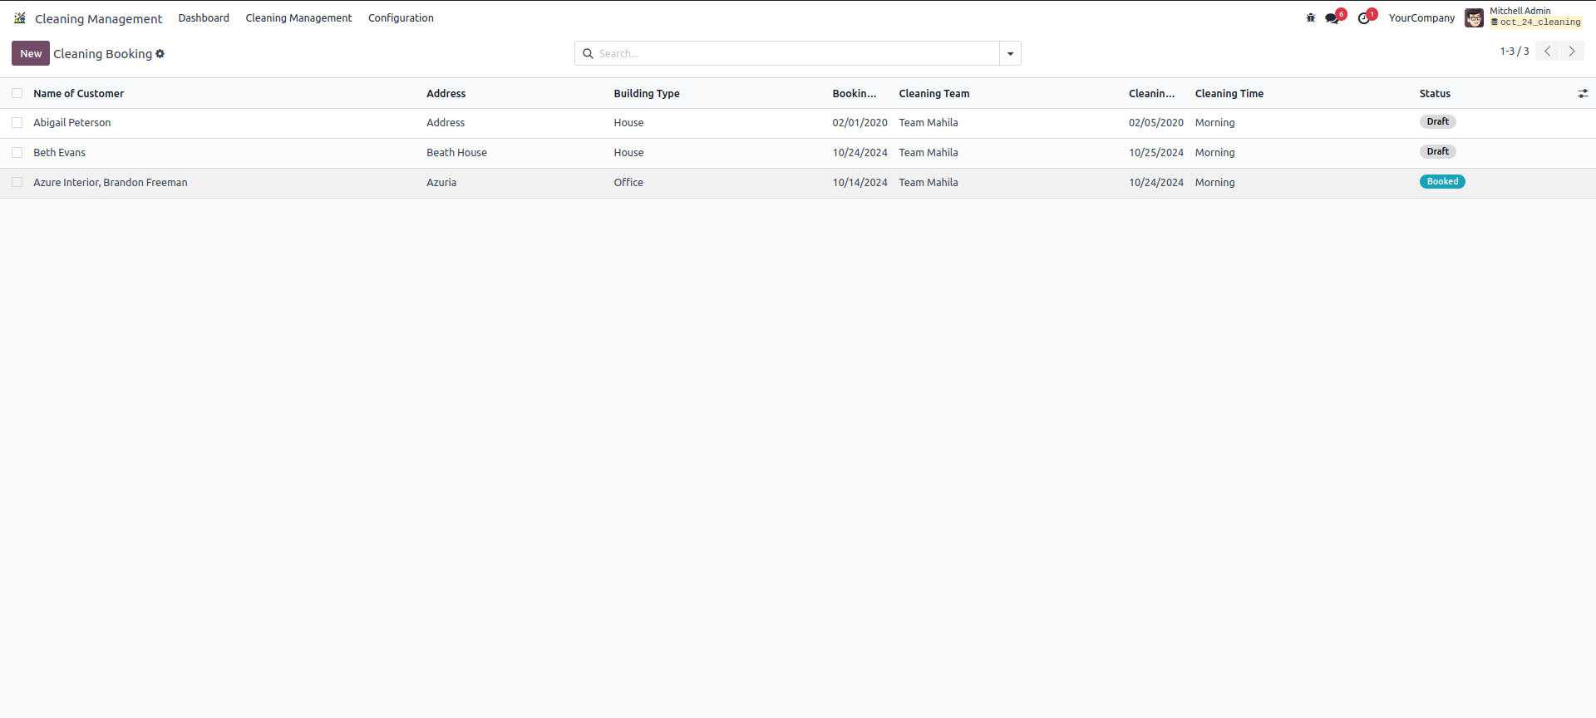Open Azure Interior, Brandon Freeman booking
Screen dimensions: 1596x718
[x=111, y=183]
